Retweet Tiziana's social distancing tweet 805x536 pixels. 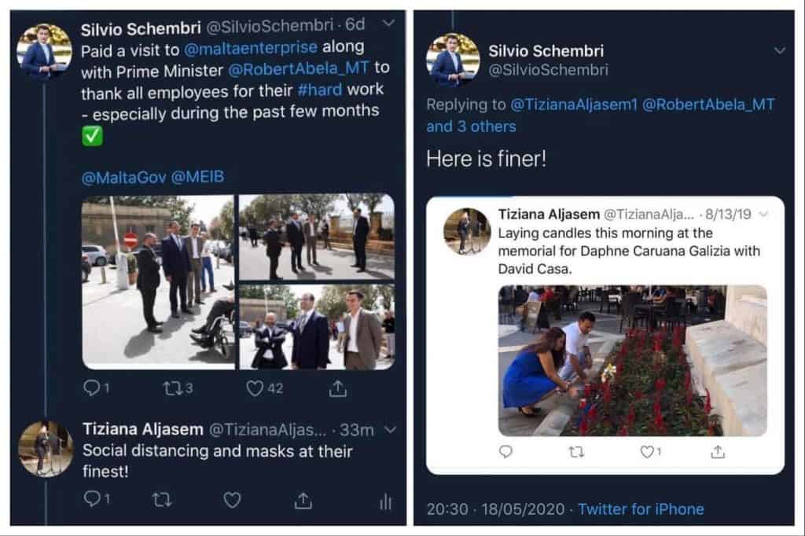point(161,500)
